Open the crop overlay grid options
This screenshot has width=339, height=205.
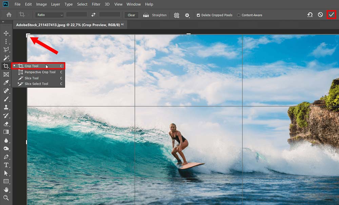coord(176,15)
